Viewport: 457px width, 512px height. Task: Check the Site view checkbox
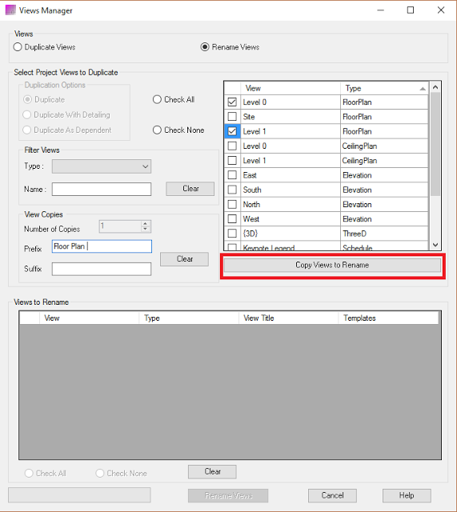point(232,117)
